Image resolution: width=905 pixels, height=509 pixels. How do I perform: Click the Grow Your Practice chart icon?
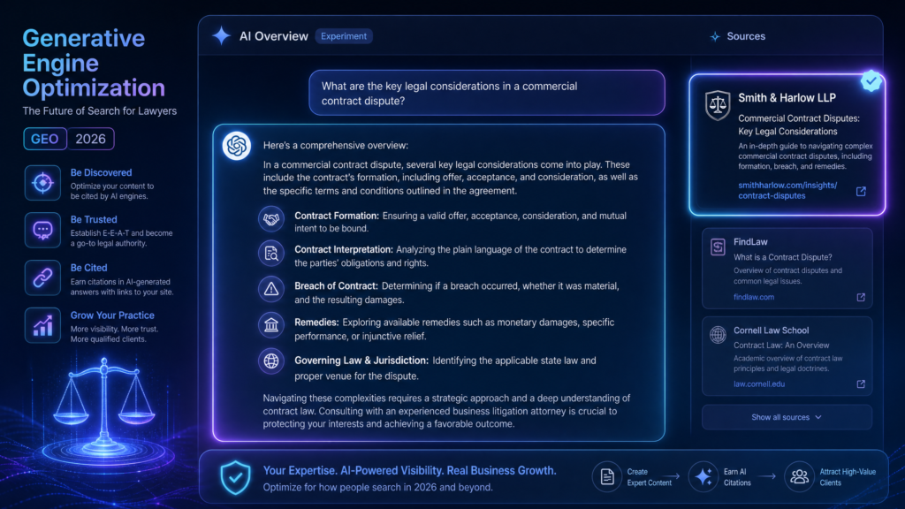[42, 325]
